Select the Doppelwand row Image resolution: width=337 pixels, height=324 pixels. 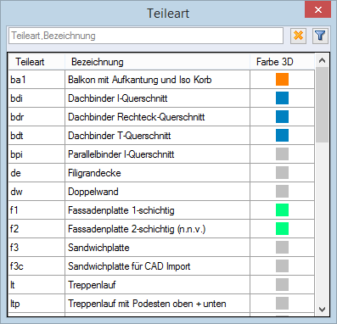click(161, 192)
